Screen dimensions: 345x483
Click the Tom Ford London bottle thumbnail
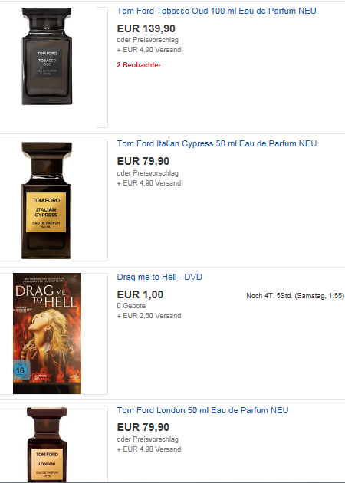47,444
